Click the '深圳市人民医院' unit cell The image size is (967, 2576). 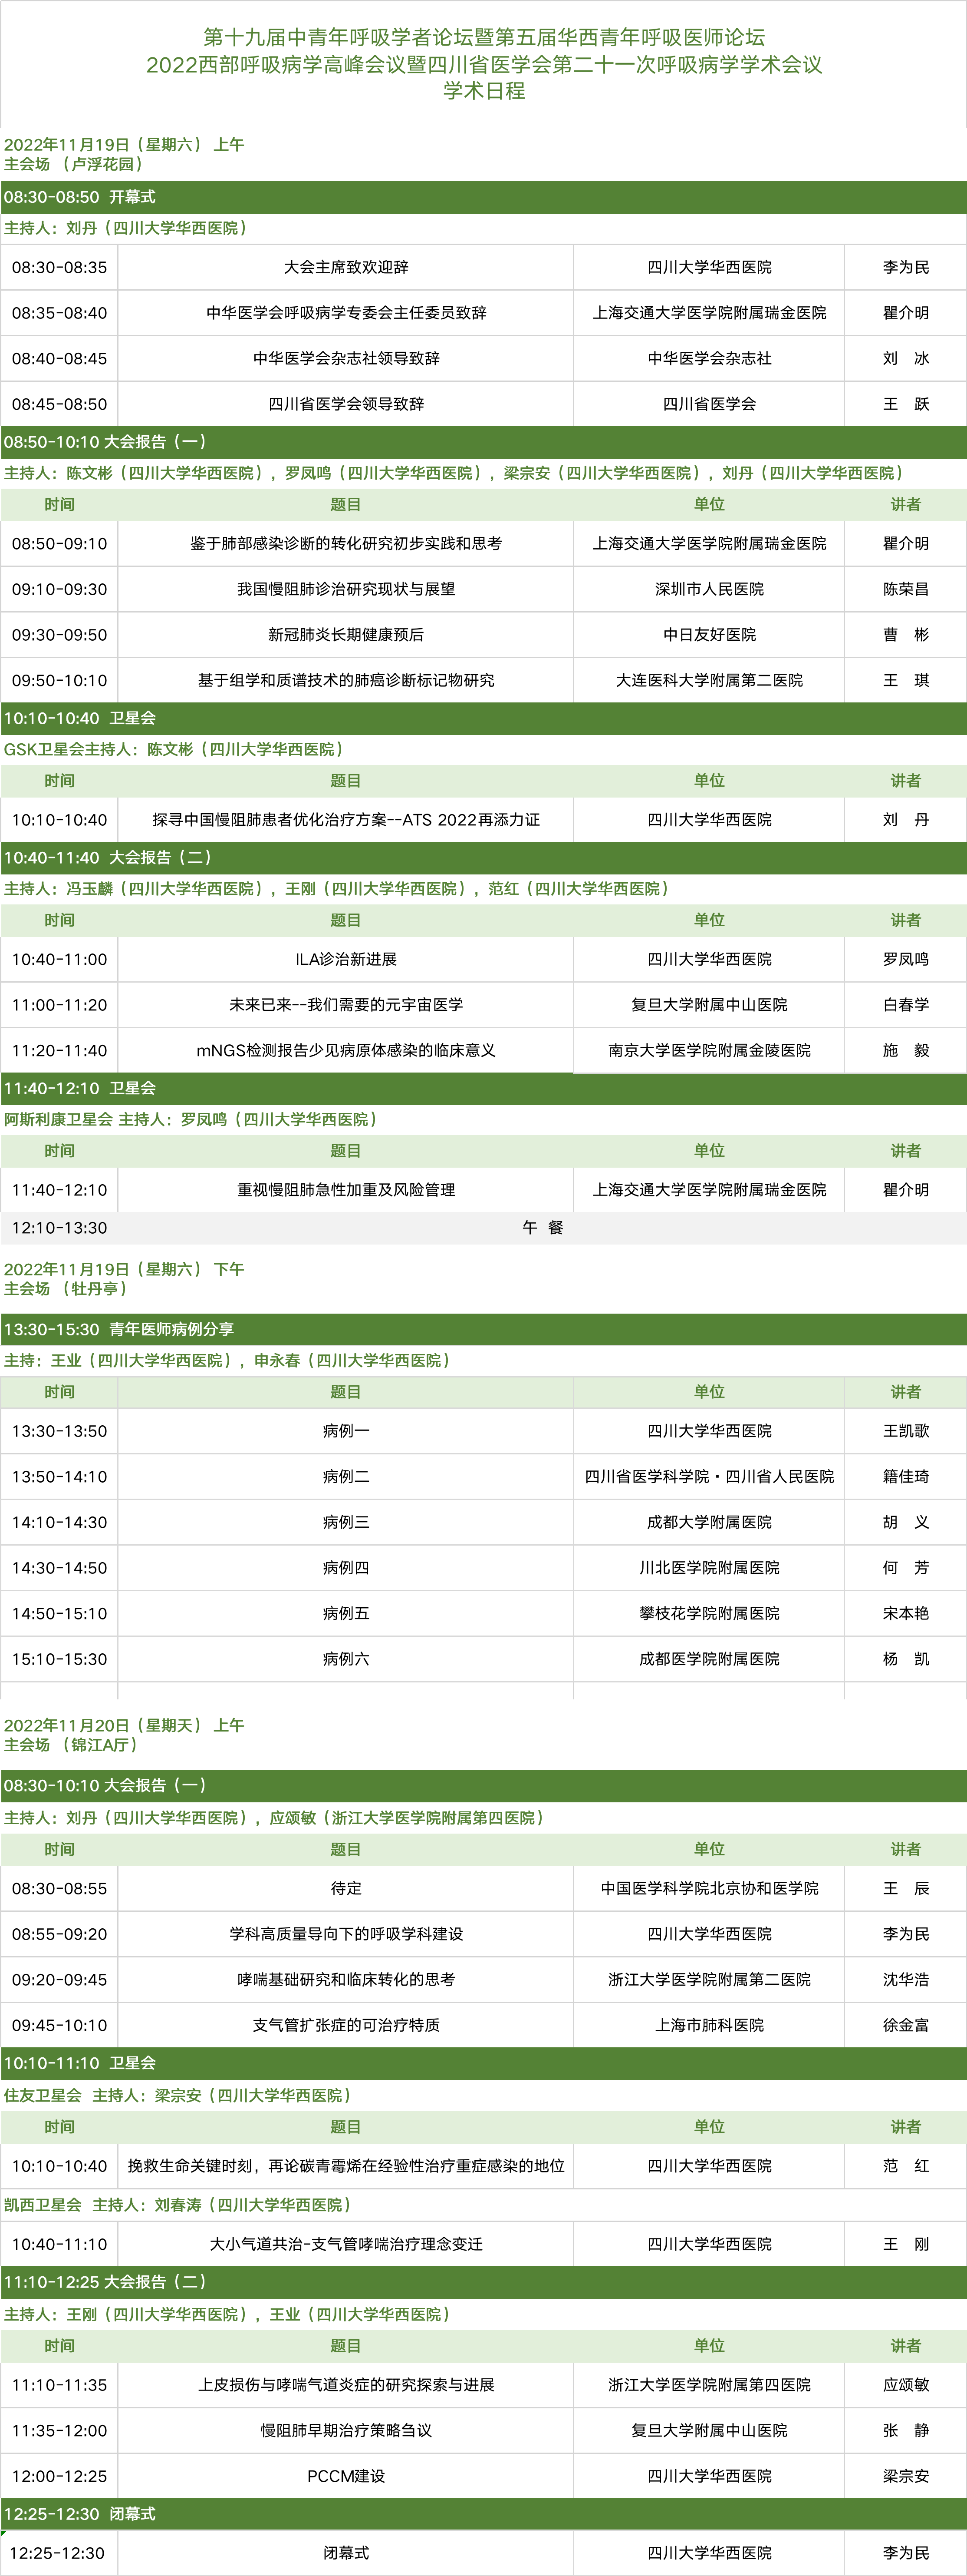pos(709,589)
